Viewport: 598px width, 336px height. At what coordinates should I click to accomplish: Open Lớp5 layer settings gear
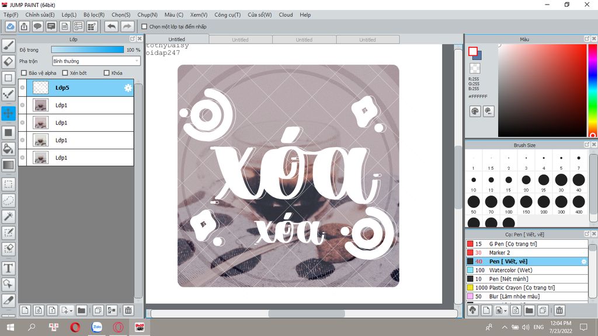pyautogui.click(x=128, y=88)
